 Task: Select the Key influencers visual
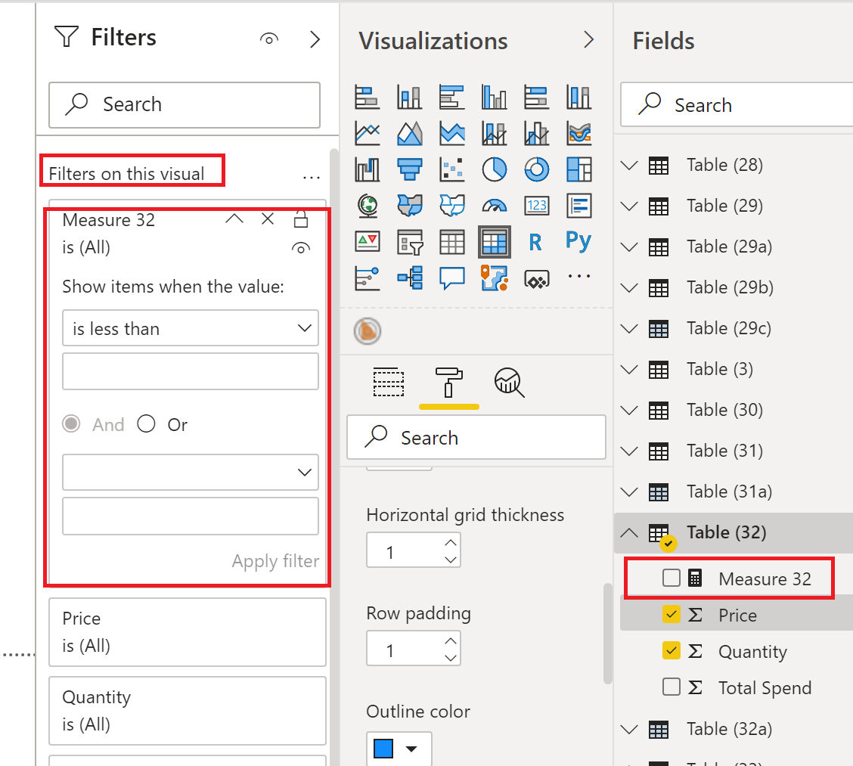click(x=368, y=278)
